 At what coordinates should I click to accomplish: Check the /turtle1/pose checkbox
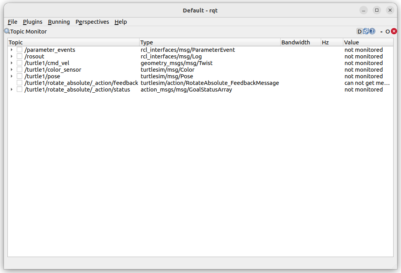pyautogui.click(x=19, y=76)
